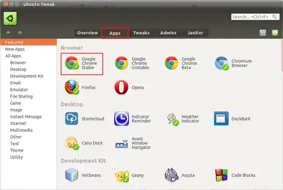Open the Opera browser icon
This screenshot has height=190, width=283.
coord(121,87)
